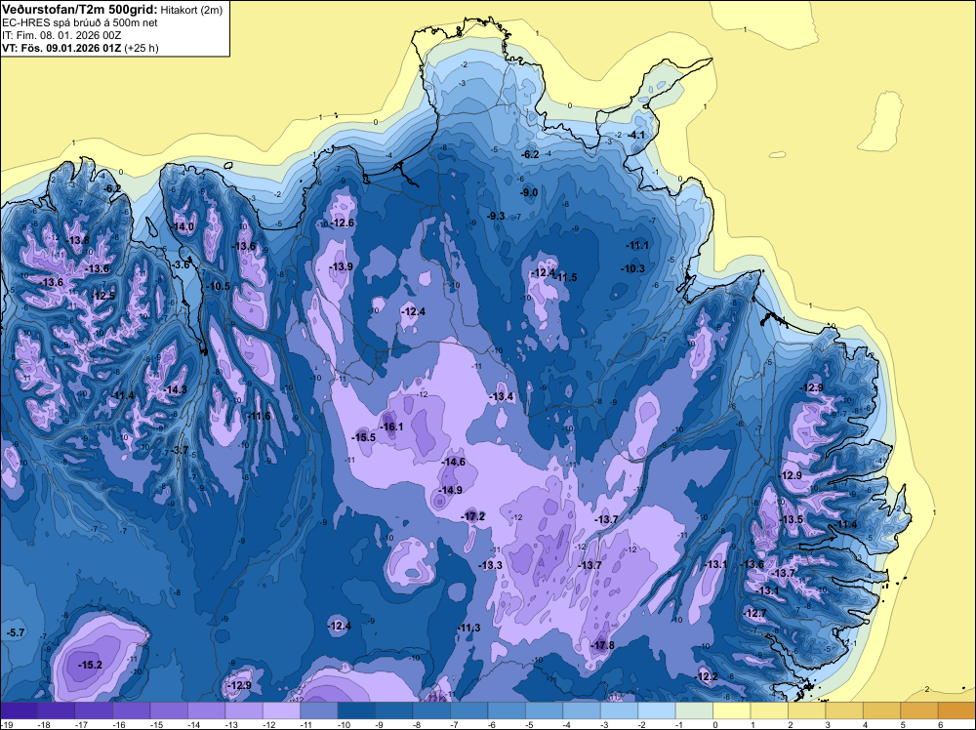
Task: Select the -13.4 temperature label
Action: (x=502, y=396)
